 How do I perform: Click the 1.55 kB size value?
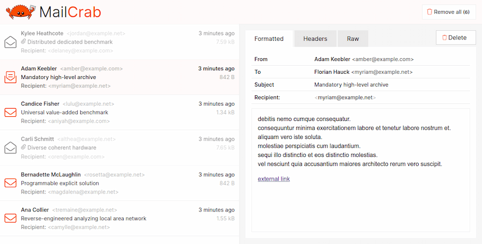click(225, 218)
